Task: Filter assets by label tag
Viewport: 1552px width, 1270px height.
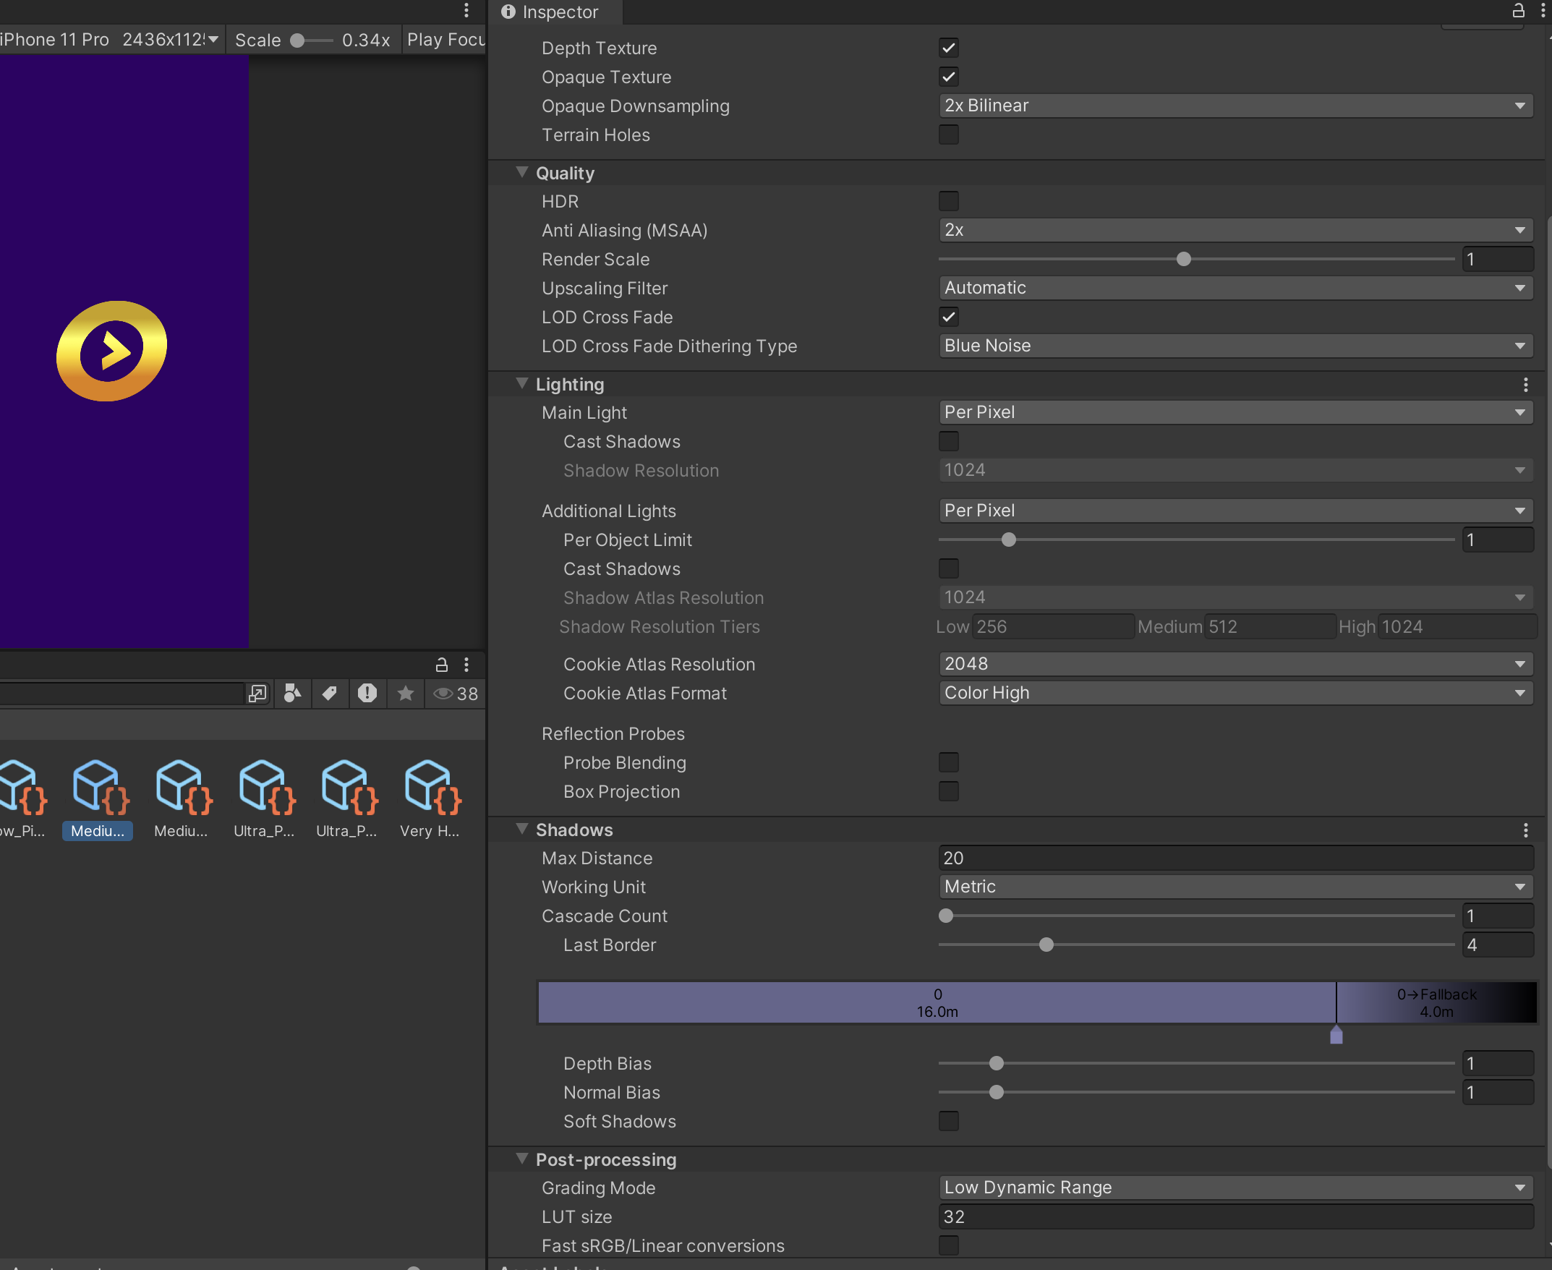Action: 330,694
